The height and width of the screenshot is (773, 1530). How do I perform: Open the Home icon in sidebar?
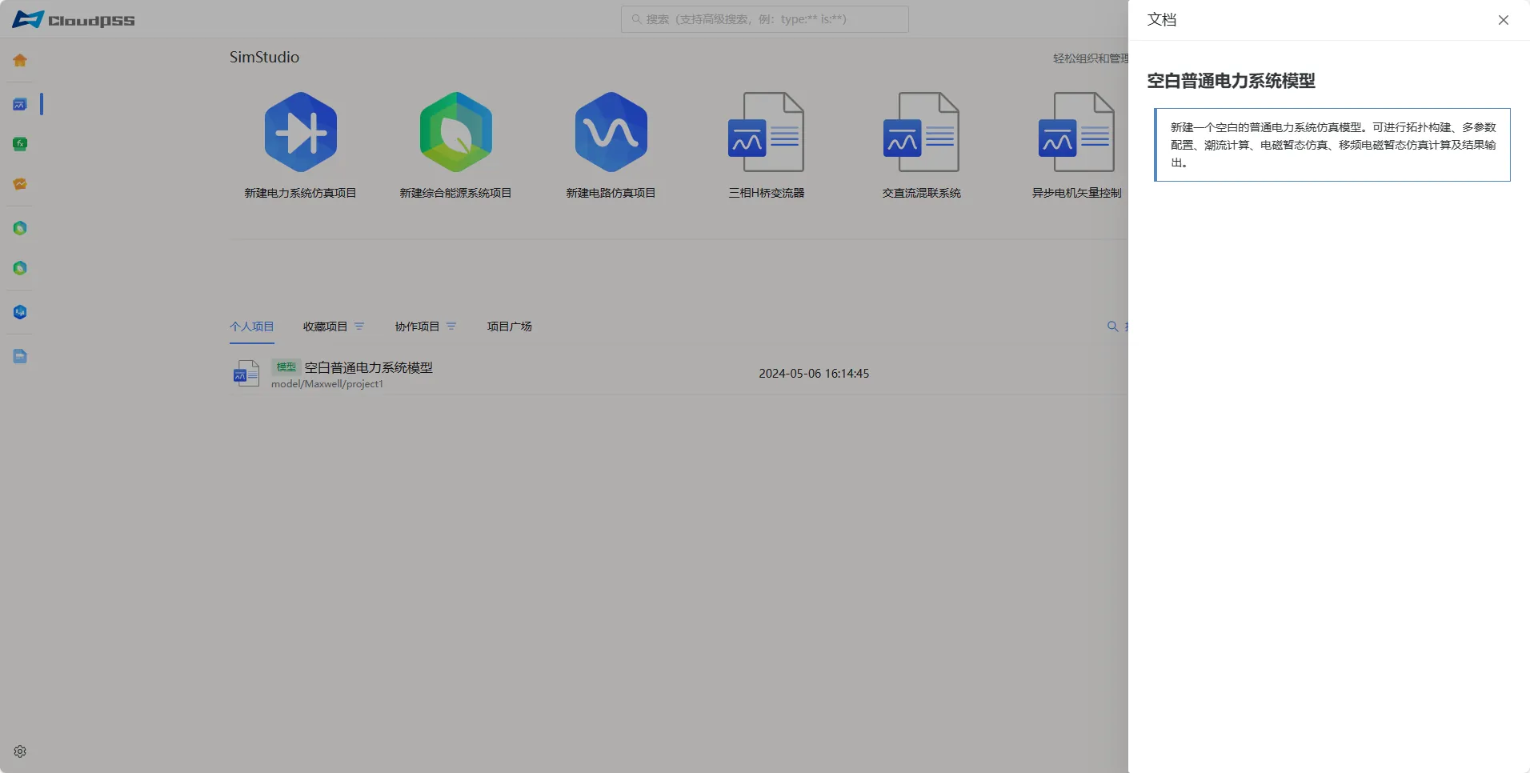tap(20, 60)
